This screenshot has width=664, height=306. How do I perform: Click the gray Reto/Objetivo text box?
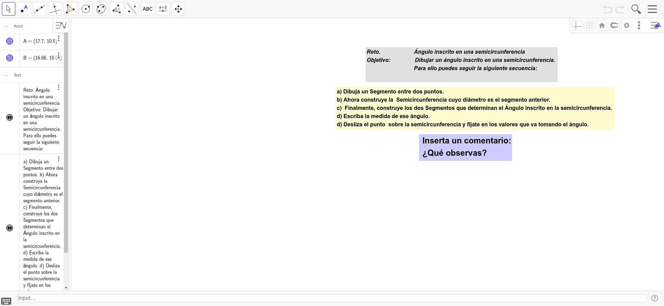pyautogui.click(x=461, y=65)
